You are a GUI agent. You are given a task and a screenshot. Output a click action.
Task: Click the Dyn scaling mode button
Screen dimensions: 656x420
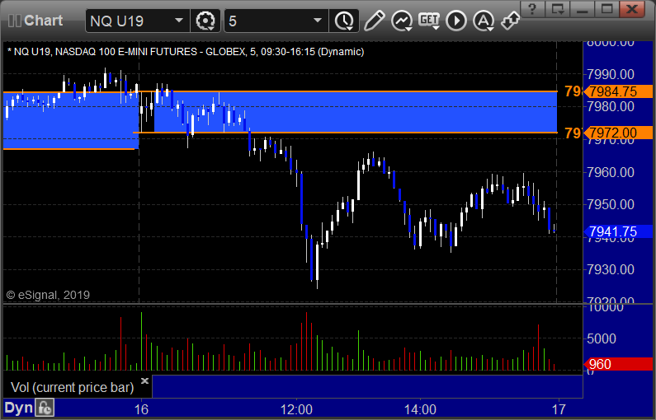pos(18,408)
